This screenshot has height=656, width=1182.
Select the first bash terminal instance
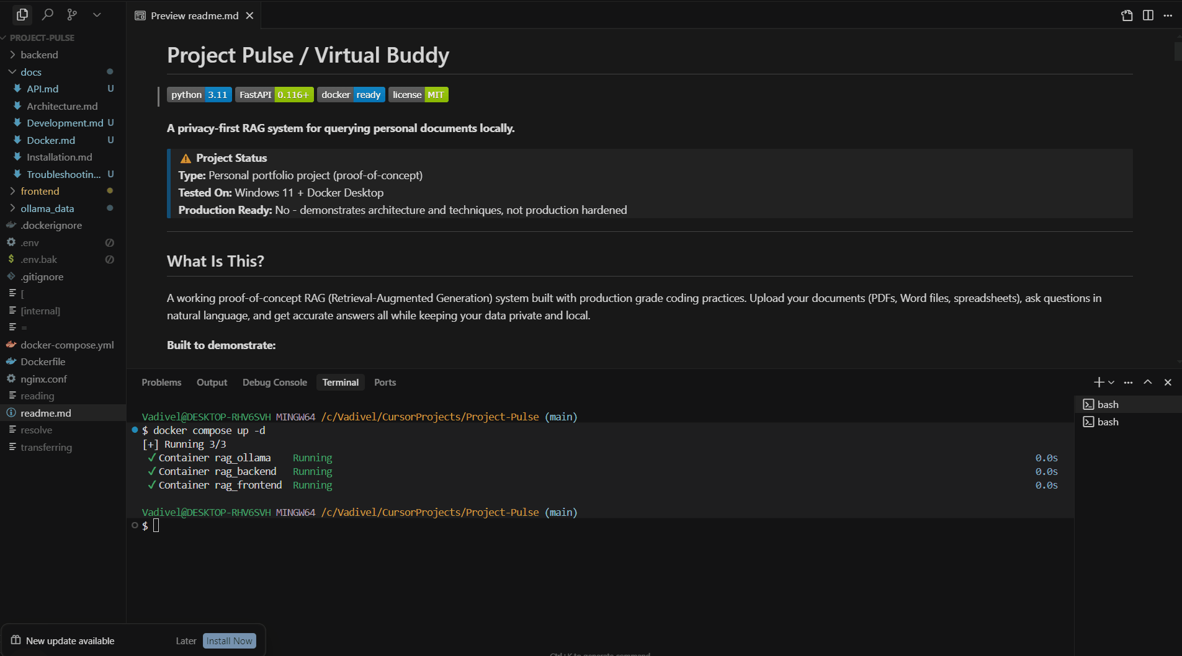(1128, 404)
